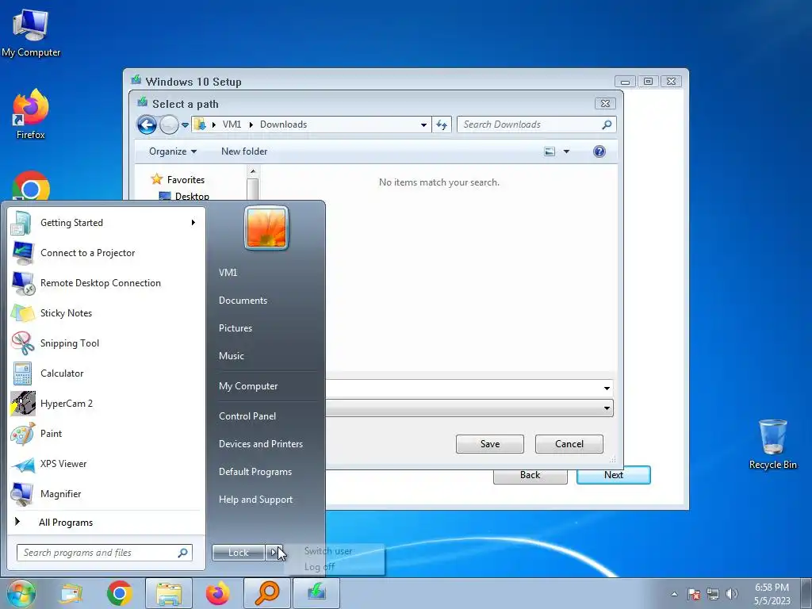Open VM1 user folder in Start menu
The image size is (812, 609).
228,273
